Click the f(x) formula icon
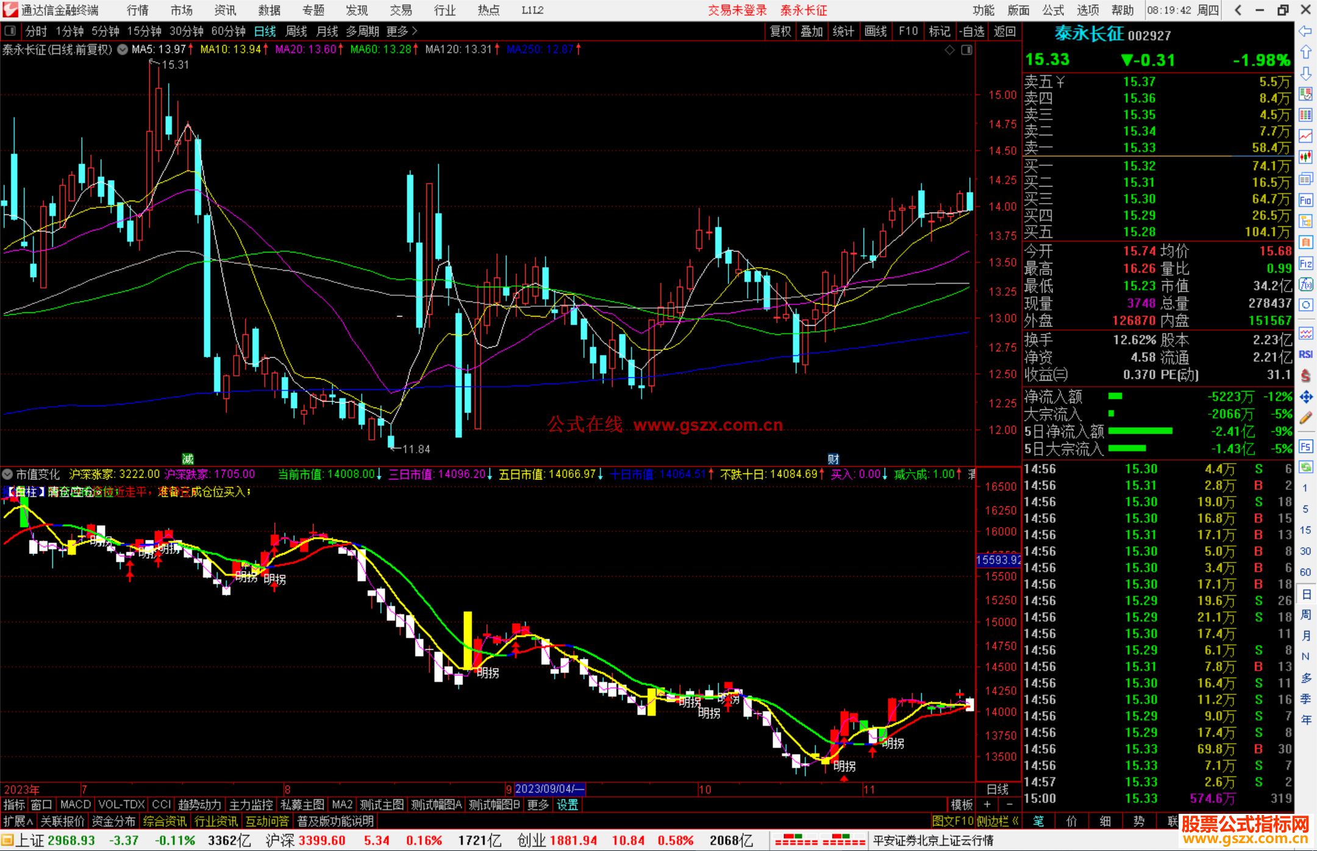The height and width of the screenshot is (851, 1317). tap(1305, 284)
